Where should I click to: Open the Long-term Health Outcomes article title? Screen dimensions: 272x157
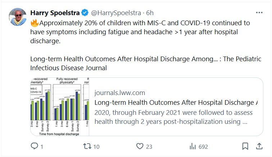176,103
